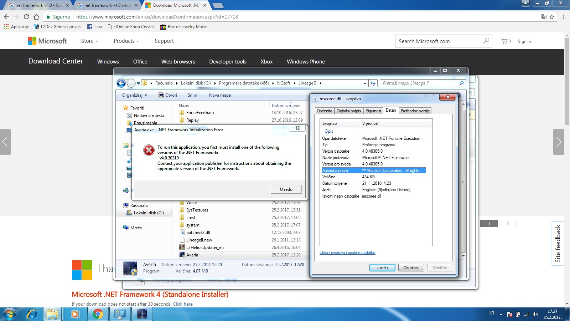Go back in the Explorer window
This screenshot has width=570, height=321.
click(x=121, y=83)
